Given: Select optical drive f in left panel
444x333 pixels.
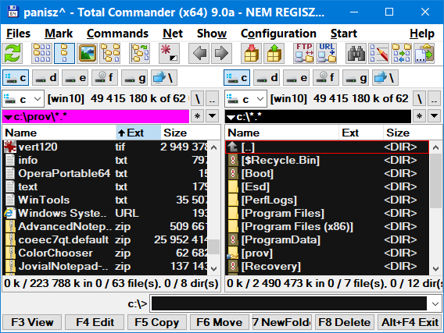Looking at the screenshot, I should 105,78.
